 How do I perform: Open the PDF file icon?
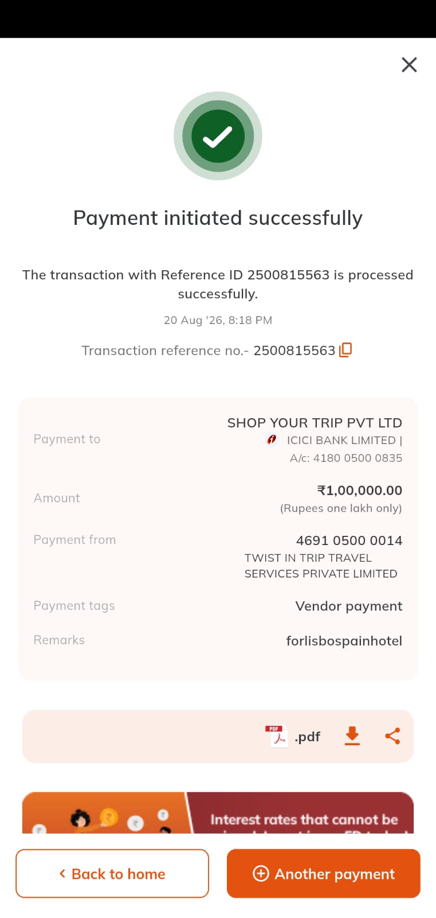click(x=277, y=736)
